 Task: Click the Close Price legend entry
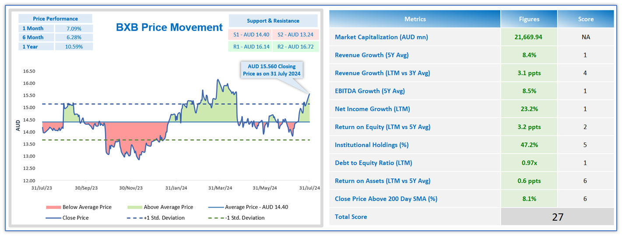(67, 218)
